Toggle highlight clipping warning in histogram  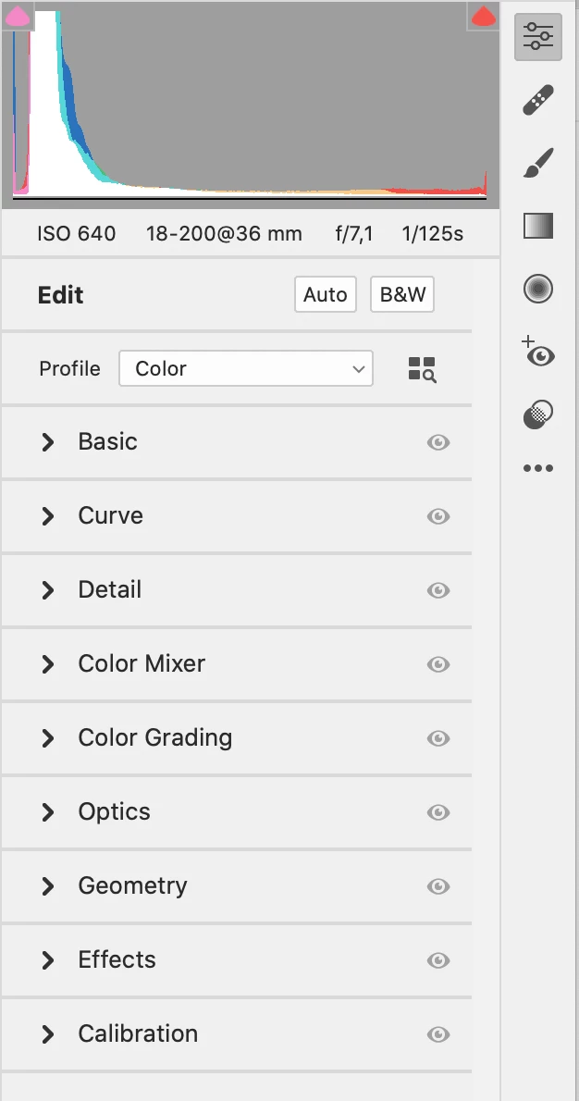[483, 16]
